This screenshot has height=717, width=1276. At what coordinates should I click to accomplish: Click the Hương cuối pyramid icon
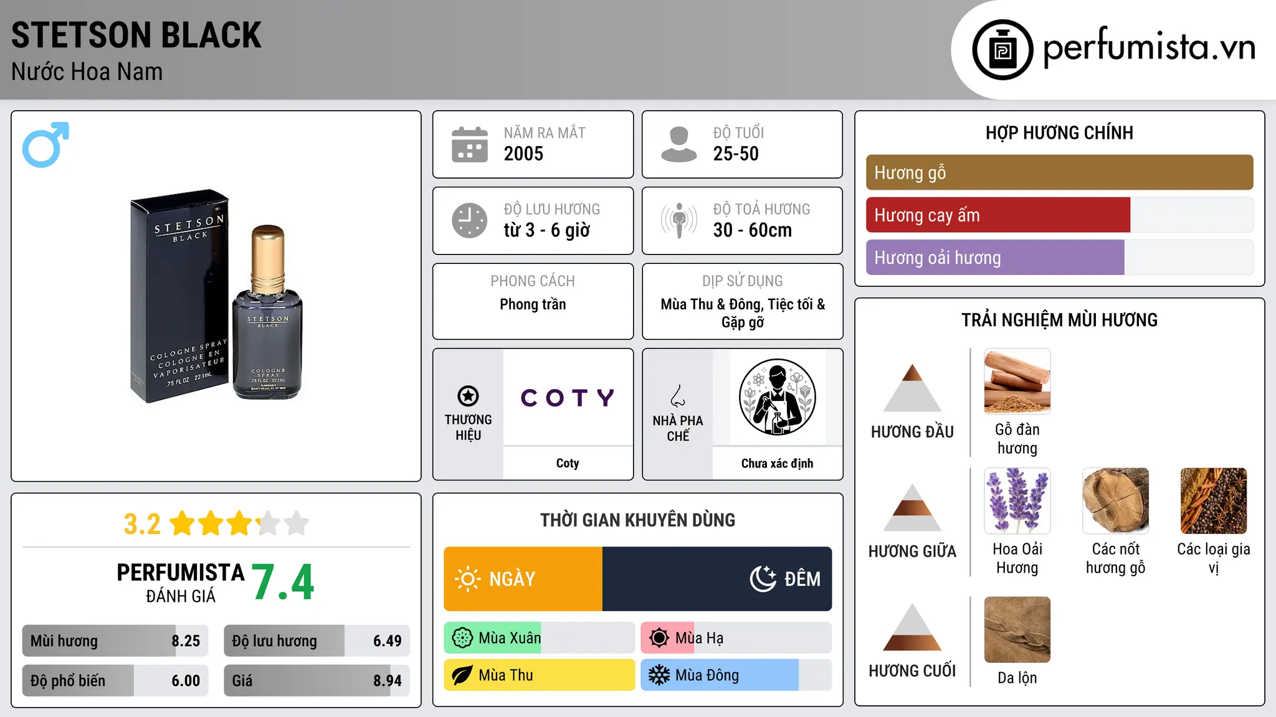912,627
